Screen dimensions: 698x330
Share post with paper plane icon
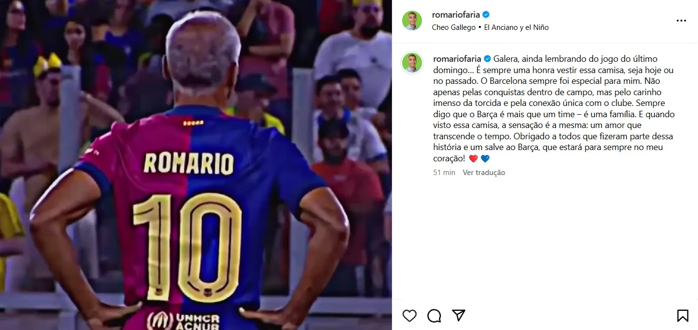459,316
